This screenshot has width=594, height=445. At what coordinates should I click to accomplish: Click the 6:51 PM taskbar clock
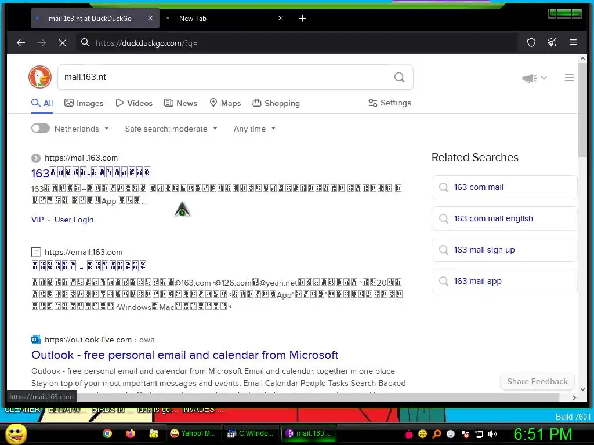(x=542, y=434)
